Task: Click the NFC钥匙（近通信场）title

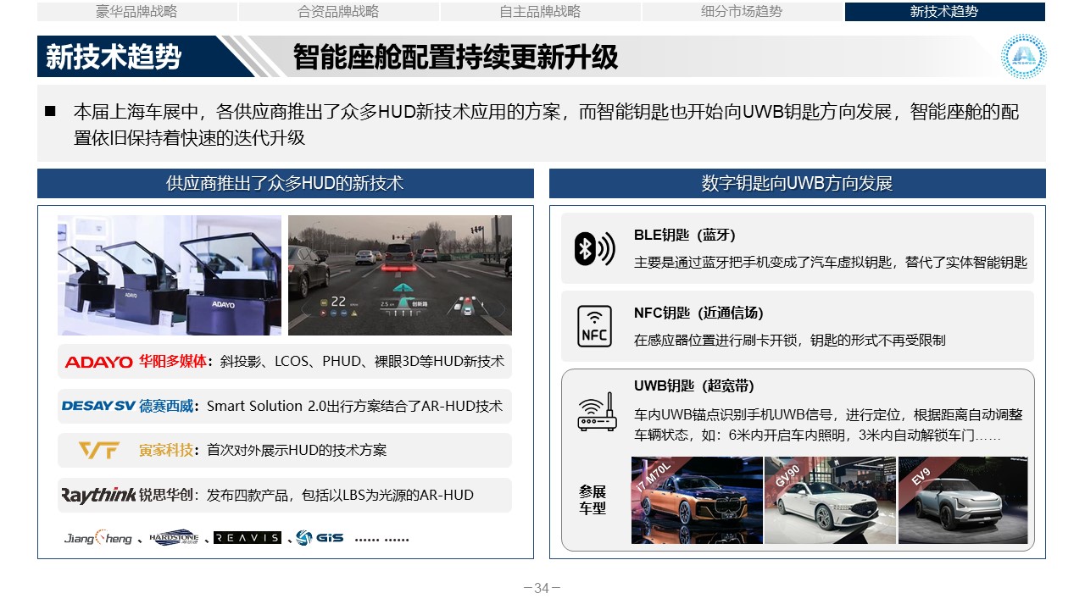Action: [x=698, y=313]
